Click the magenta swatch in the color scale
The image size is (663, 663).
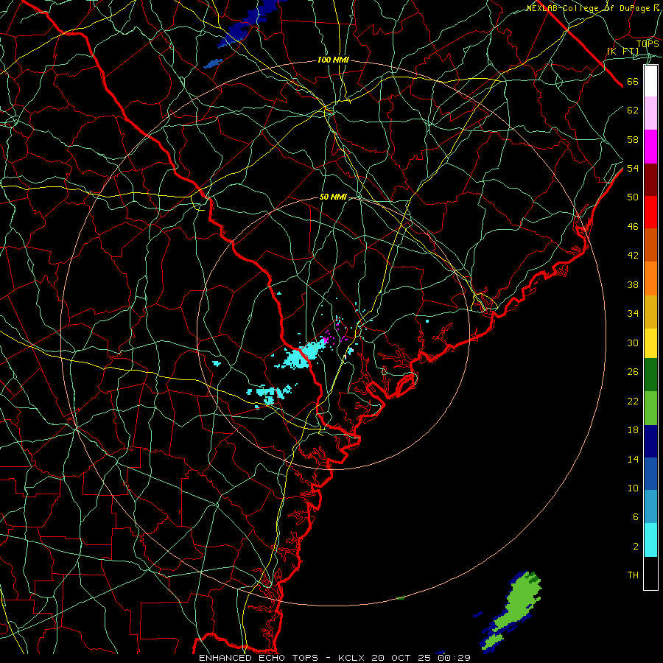650,147
